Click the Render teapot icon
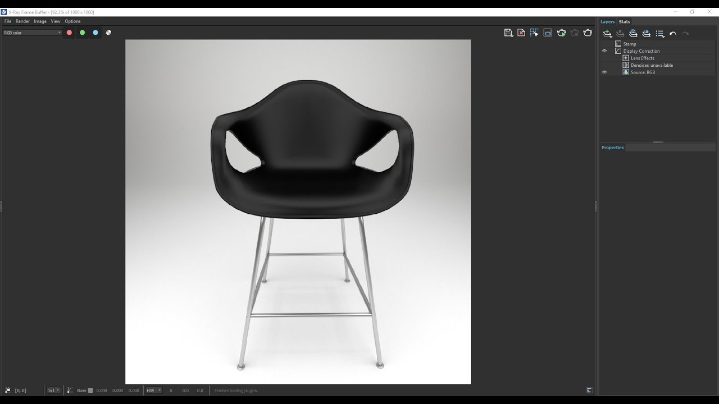Screen dimensions: 719x404 pyautogui.click(x=588, y=33)
